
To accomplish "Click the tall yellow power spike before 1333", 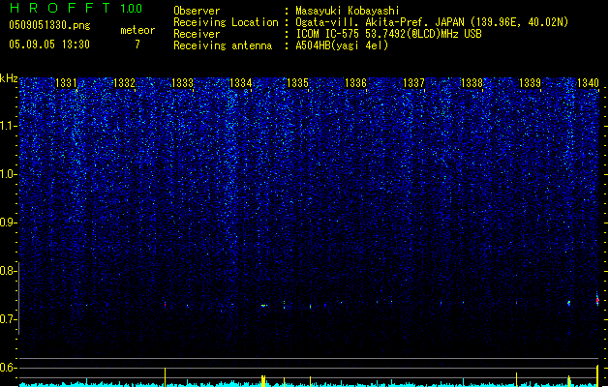I will coord(165,377).
